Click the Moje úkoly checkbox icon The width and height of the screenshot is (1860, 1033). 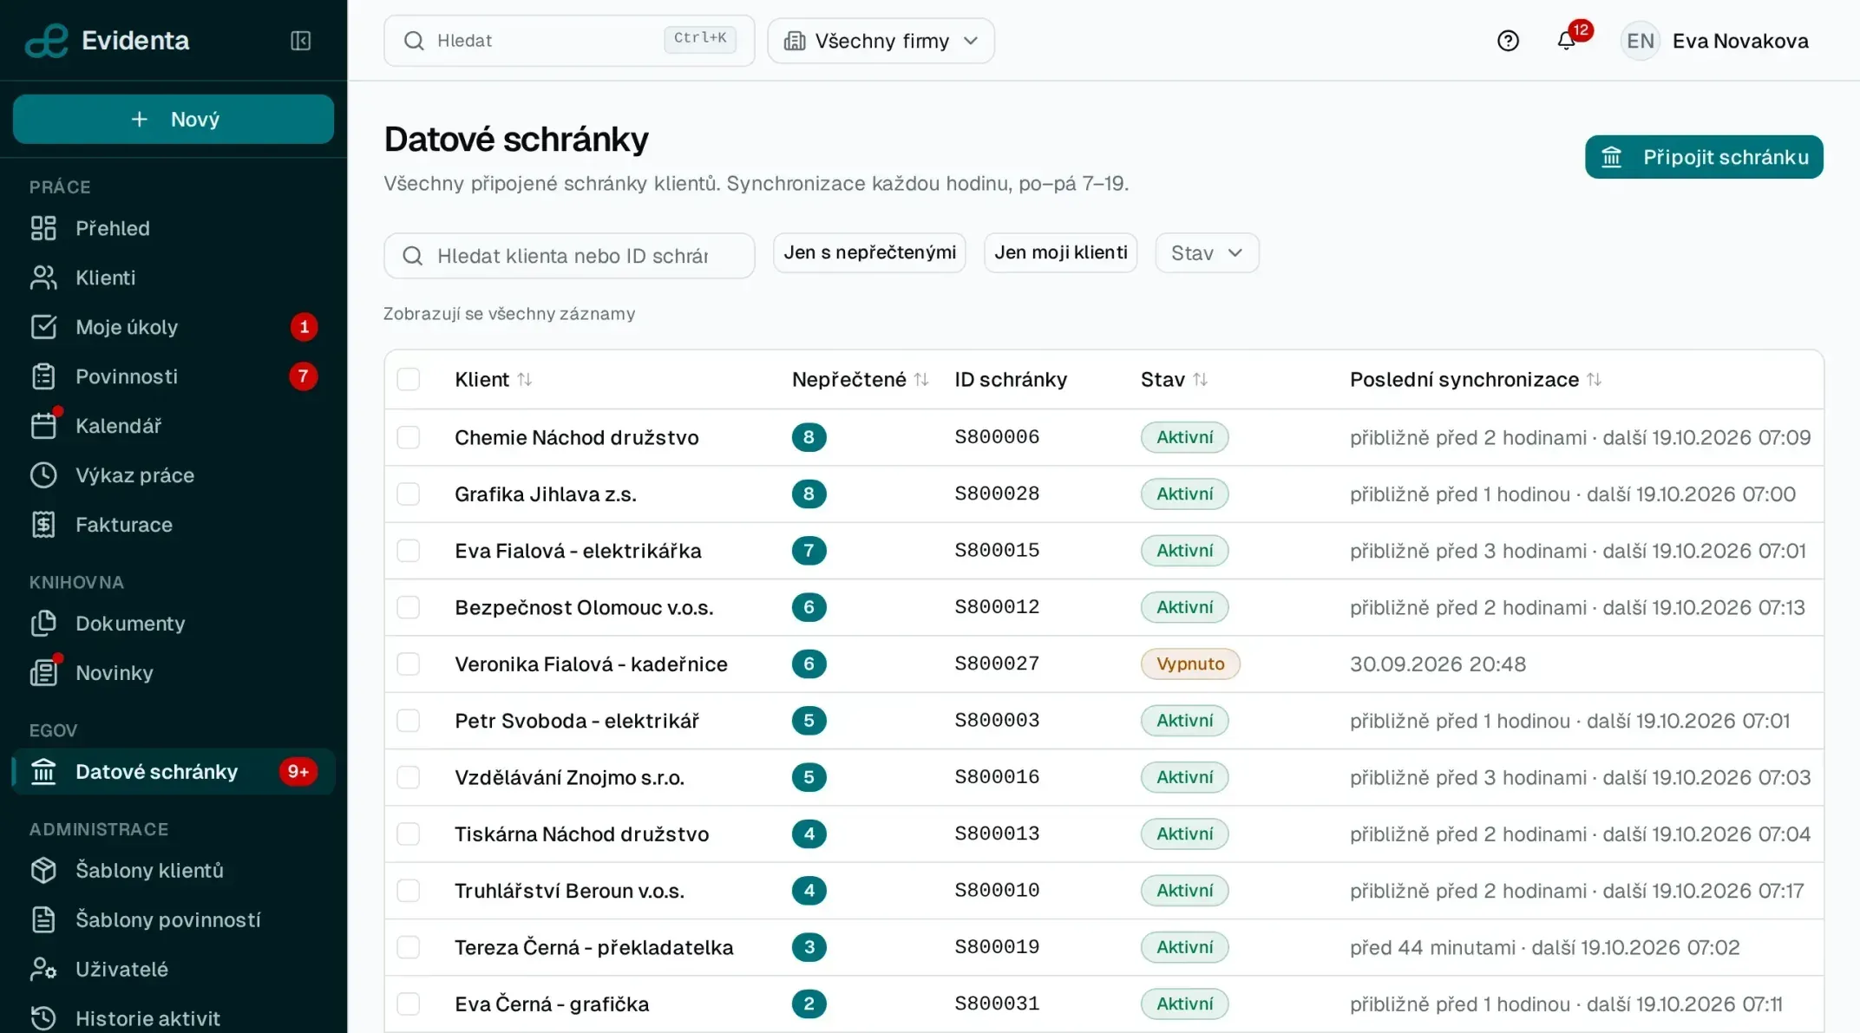(43, 327)
